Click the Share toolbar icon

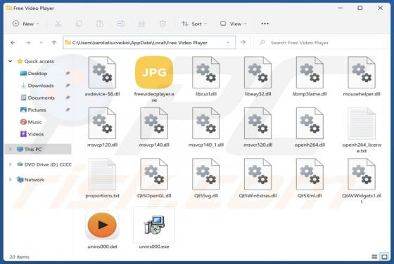pos(141,24)
